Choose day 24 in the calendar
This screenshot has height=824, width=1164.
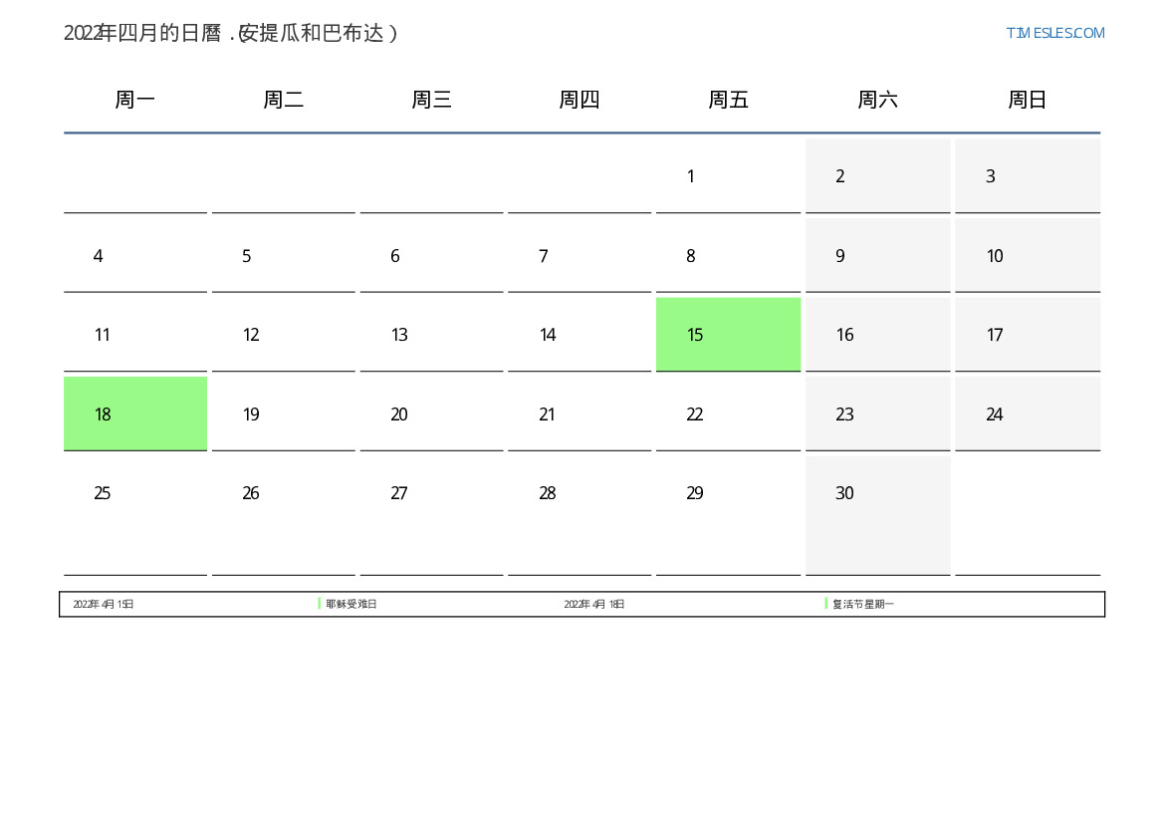click(x=1028, y=413)
